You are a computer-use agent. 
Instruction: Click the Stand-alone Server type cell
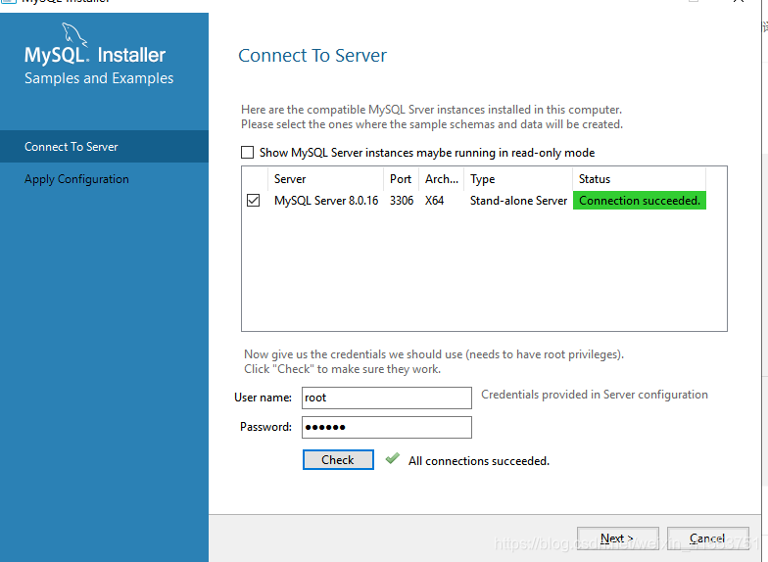(519, 201)
